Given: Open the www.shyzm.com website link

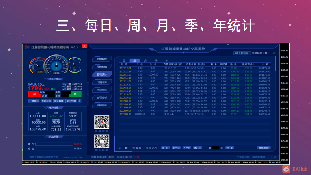Looking at the screenshot, I should pyautogui.click(x=73, y=157).
